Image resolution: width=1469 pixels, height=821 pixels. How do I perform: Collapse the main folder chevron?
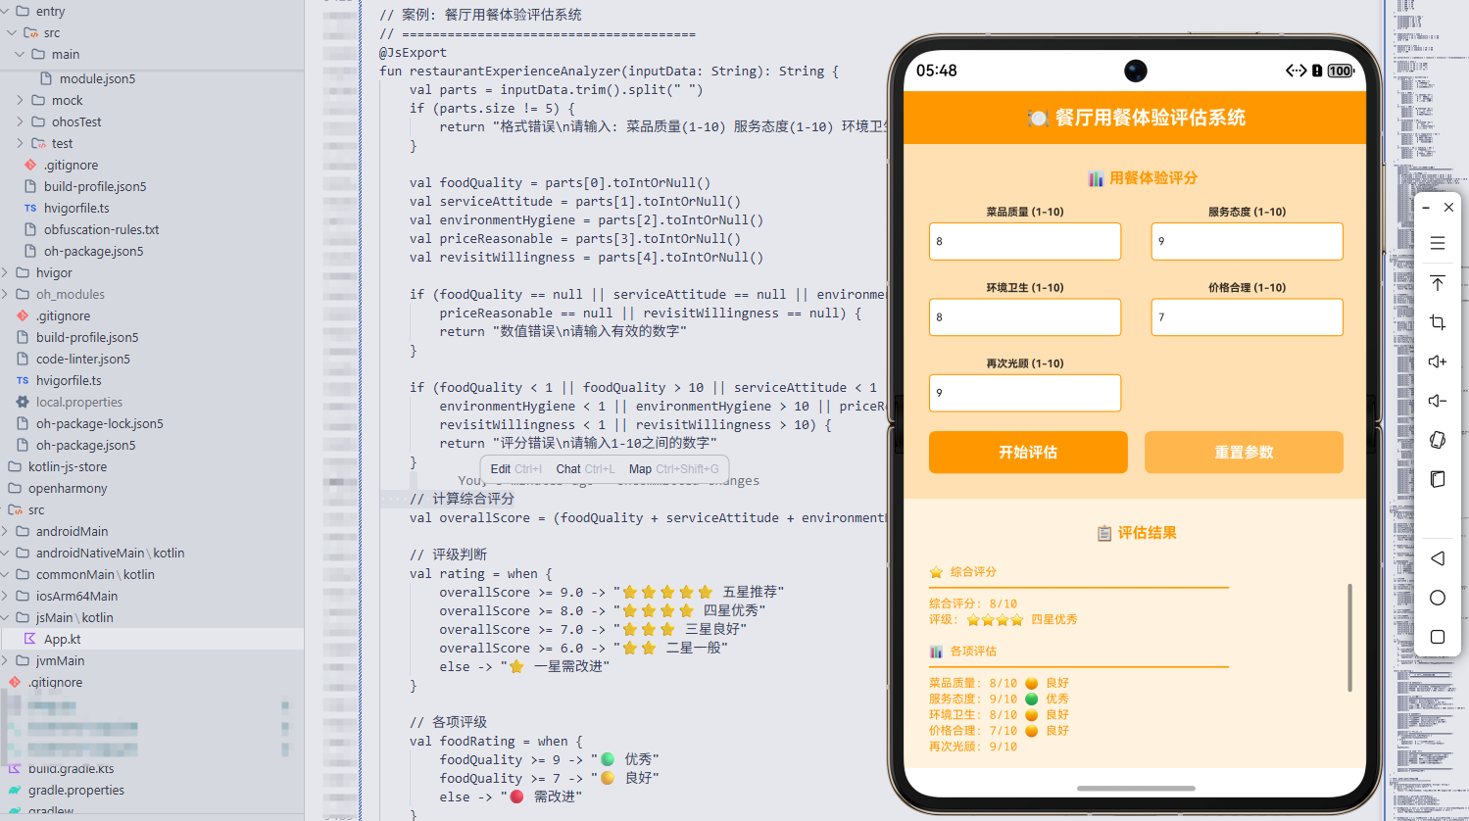tap(20, 54)
